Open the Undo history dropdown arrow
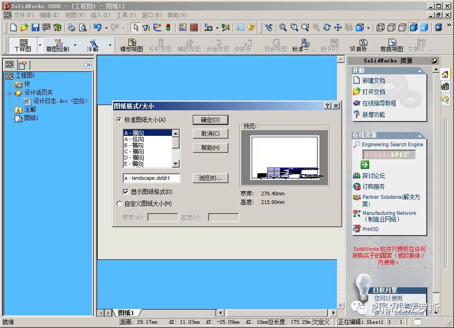This screenshot has width=454, height=328. point(106,28)
